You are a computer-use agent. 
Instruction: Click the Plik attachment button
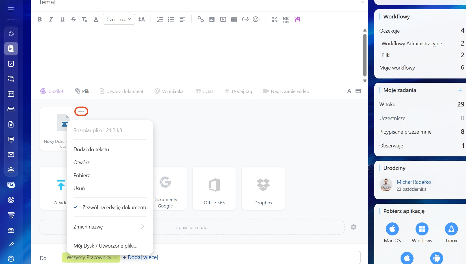tap(82, 91)
